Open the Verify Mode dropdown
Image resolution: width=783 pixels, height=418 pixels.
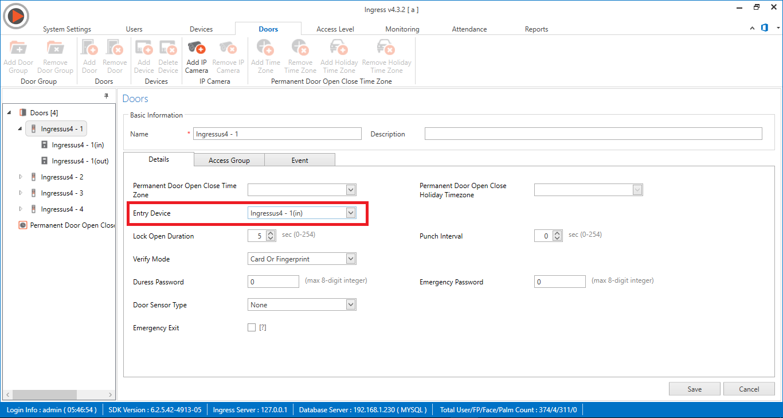pos(351,259)
